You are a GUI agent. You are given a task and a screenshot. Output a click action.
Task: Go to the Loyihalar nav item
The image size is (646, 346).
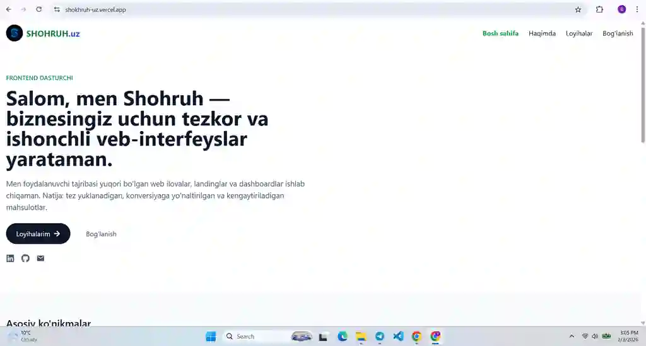pos(579,33)
